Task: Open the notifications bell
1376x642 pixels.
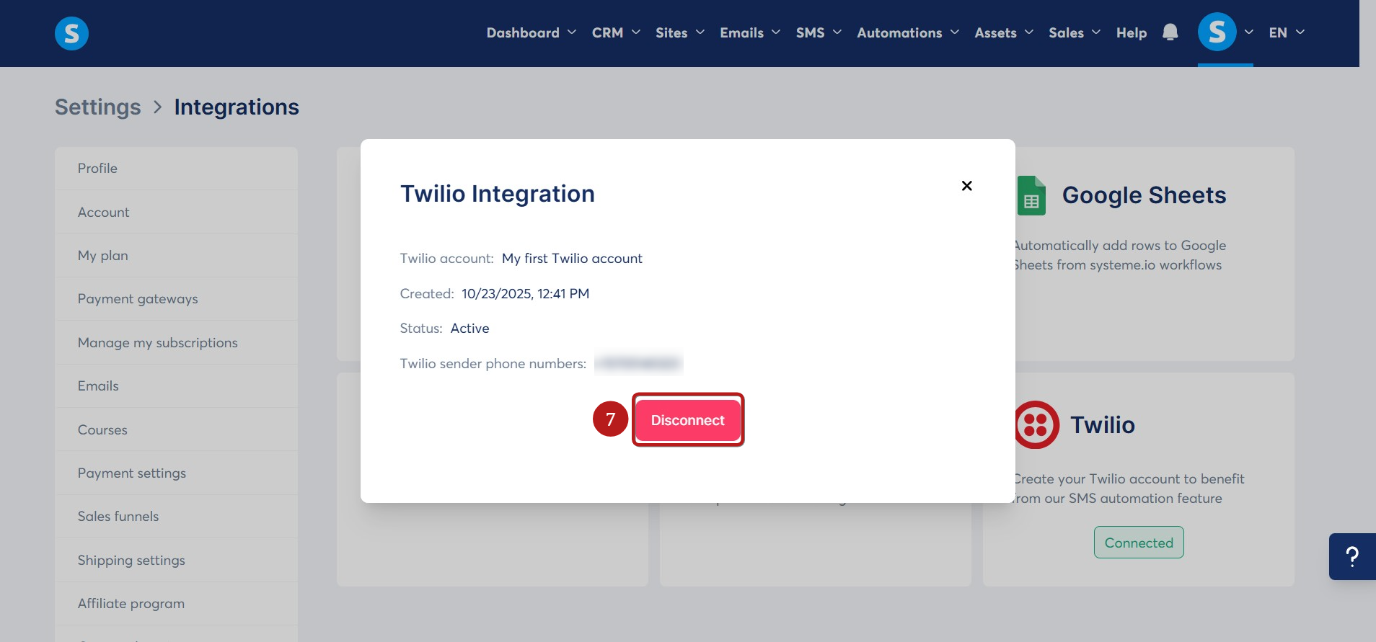Action: pos(1170,32)
